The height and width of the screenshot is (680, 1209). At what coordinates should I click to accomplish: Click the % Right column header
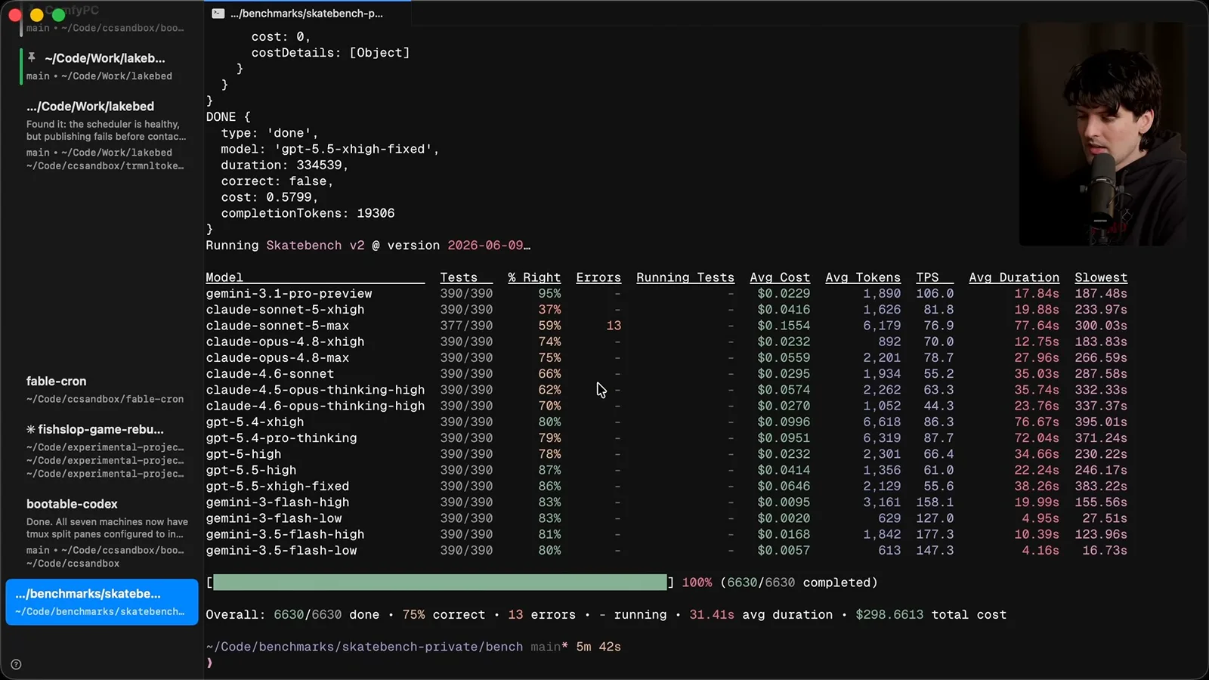pos(534,277)
